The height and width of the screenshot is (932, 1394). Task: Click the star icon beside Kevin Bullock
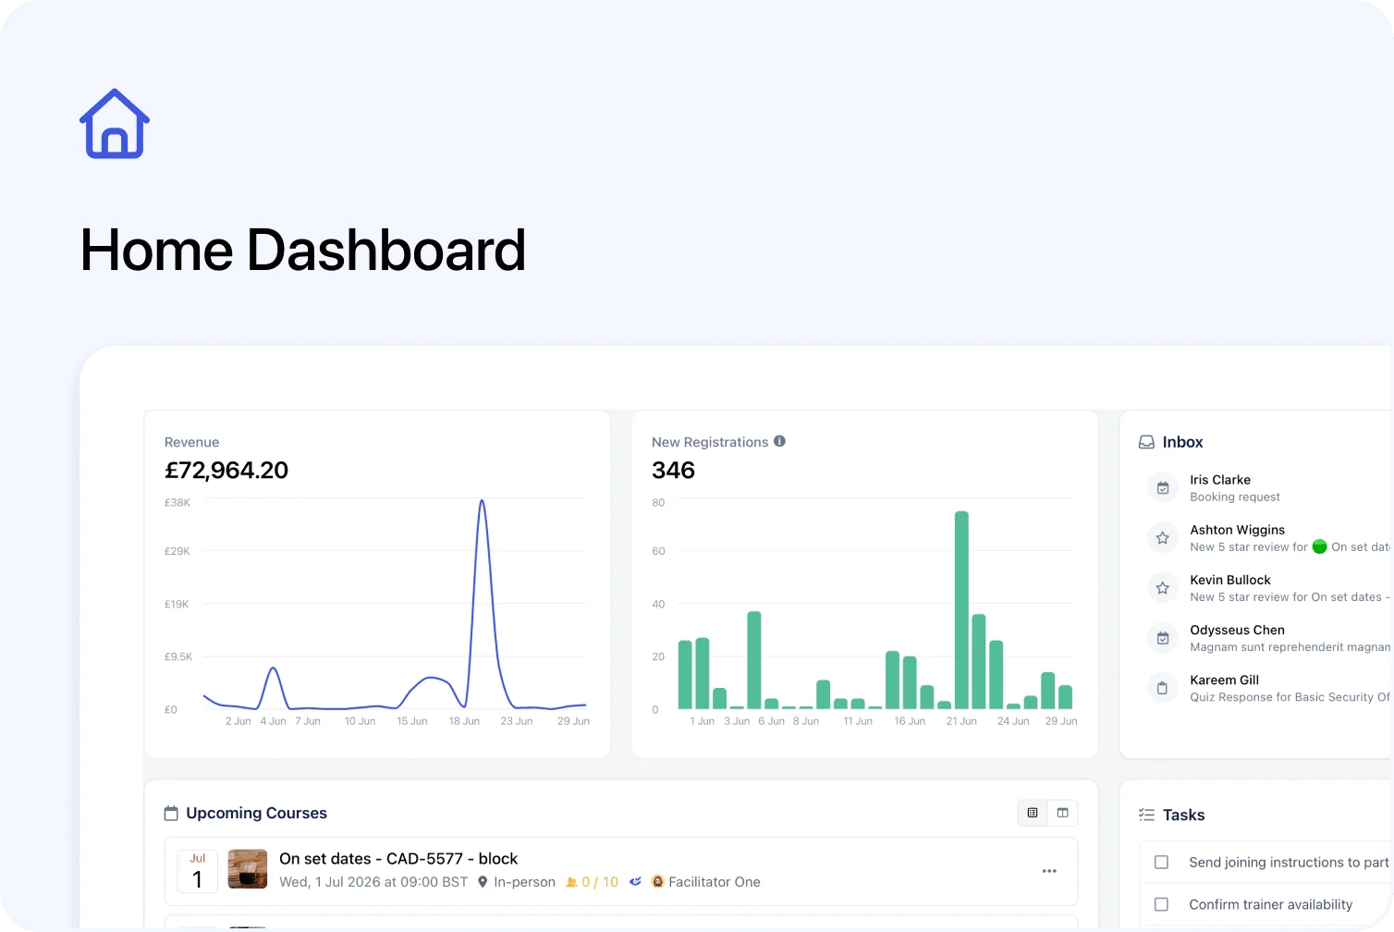point(1163,587)
